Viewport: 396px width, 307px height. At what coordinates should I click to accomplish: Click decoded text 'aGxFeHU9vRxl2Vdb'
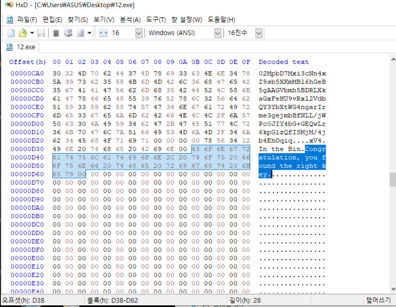point(292,99)
